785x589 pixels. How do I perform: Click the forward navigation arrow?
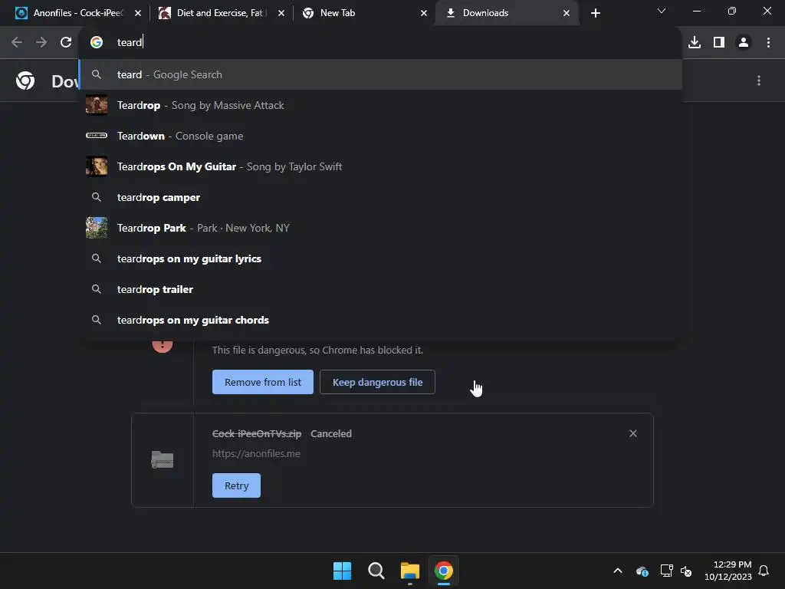(x=41, y=42)
